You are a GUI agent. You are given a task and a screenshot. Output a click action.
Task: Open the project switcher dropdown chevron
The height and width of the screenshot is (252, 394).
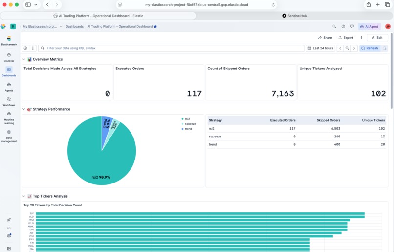click(61, 26)
